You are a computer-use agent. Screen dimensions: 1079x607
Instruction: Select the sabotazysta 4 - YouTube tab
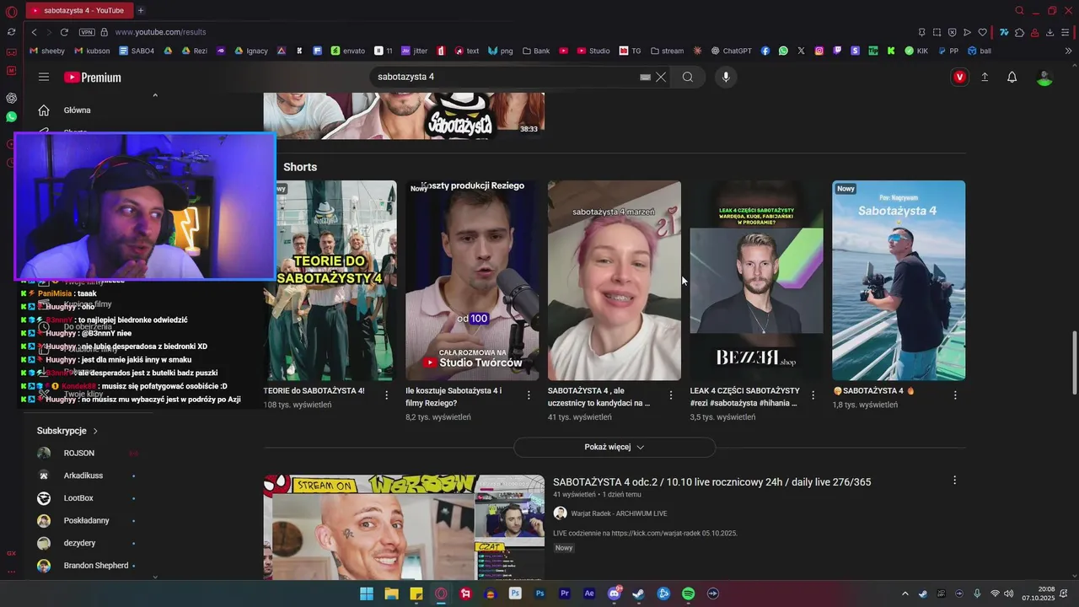point(79,10)
